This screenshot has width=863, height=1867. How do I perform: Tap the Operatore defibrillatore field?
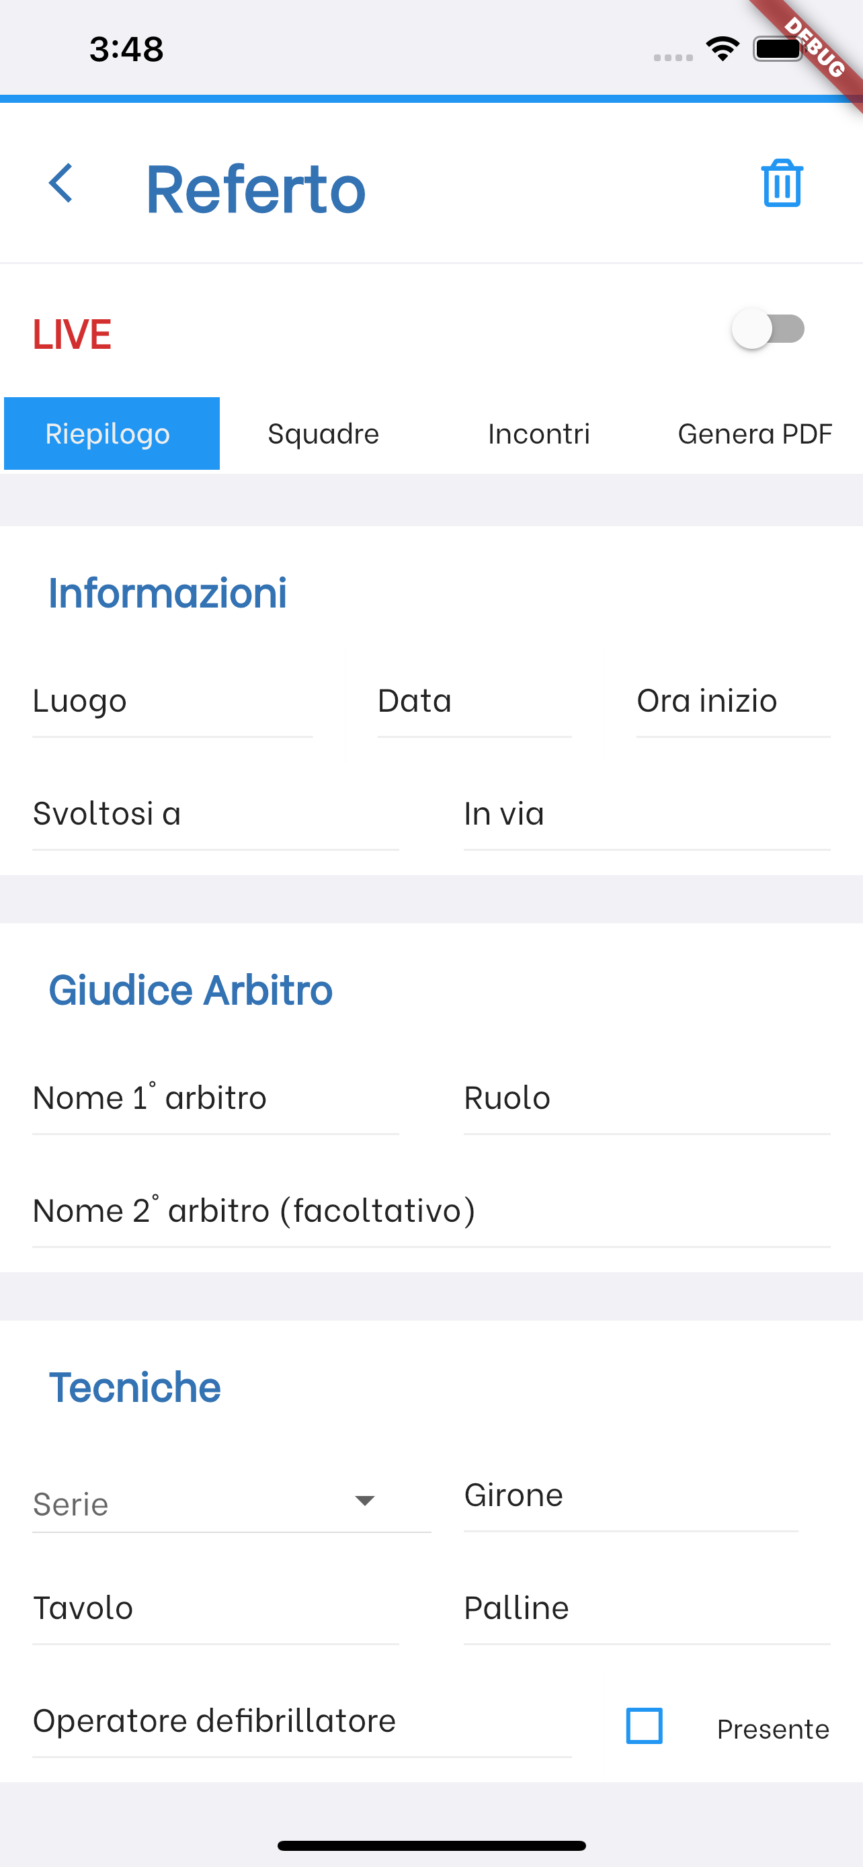click(301, 1722)
